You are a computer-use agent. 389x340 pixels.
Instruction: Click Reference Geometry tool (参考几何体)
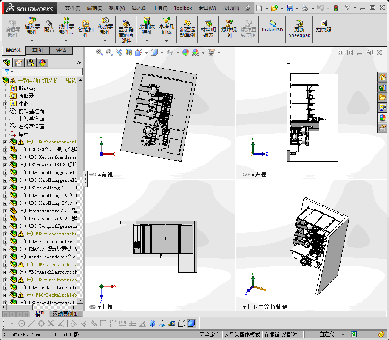coord(167,26)
